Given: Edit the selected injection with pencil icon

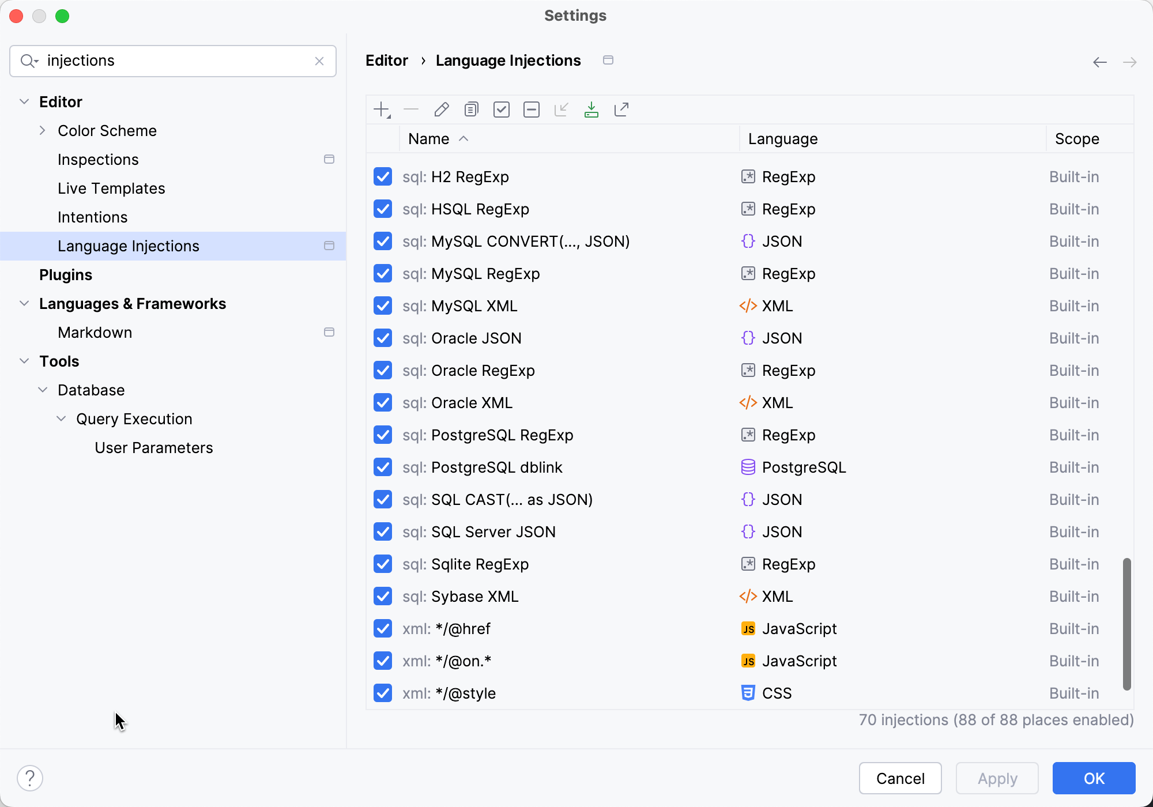Looking at the screenshot, I should click(442, 109).
